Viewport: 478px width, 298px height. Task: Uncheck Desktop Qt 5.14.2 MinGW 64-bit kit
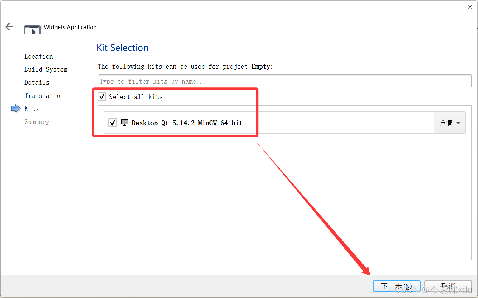113,123
